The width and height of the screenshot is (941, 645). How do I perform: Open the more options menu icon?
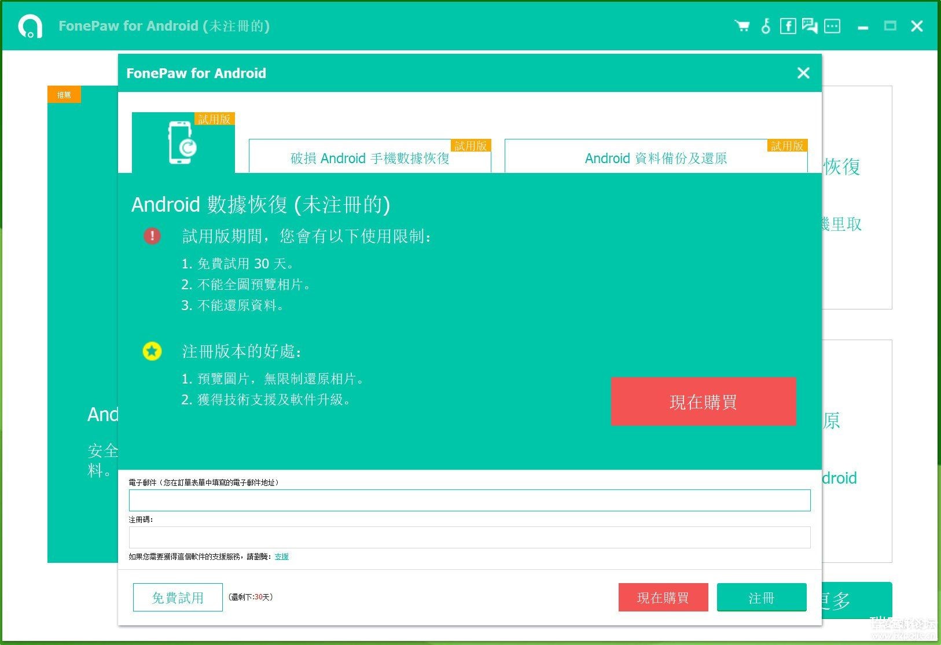pos(832,26)
